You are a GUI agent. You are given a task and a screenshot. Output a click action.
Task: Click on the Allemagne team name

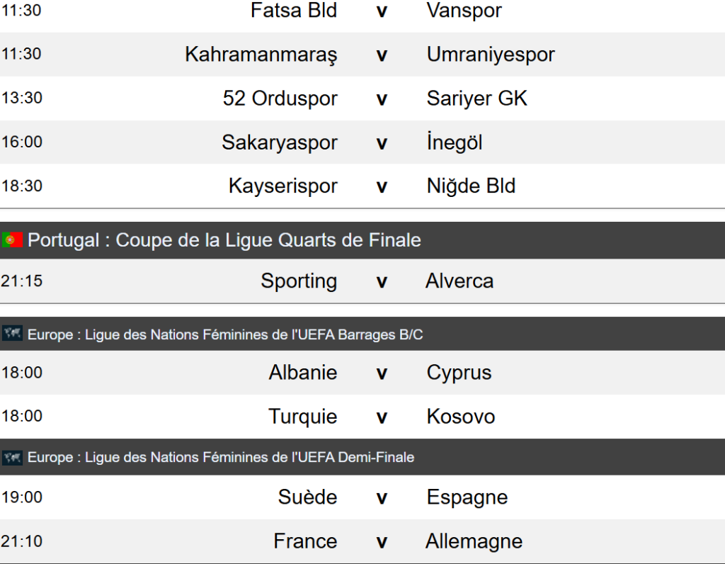tap(474, 541)
